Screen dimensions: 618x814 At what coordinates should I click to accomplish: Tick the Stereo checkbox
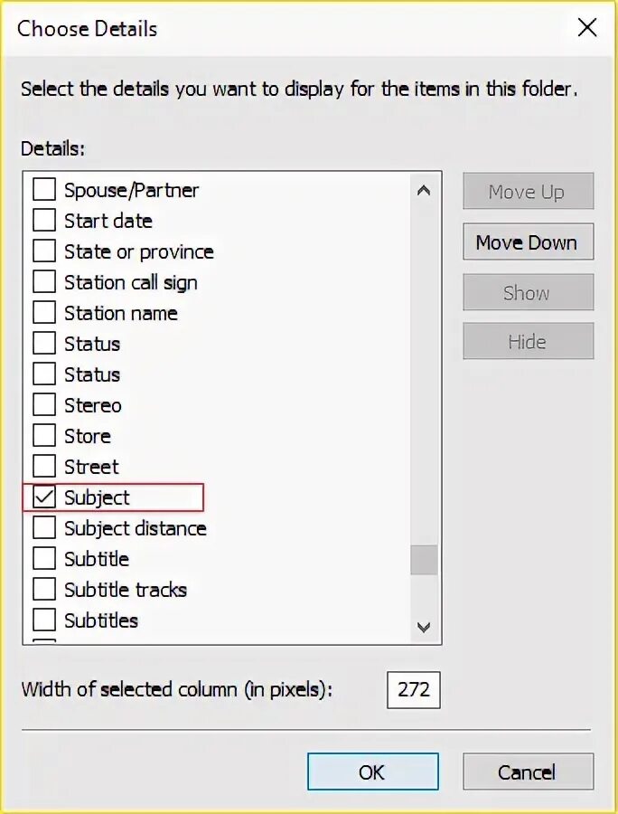[x=44, y=405]
